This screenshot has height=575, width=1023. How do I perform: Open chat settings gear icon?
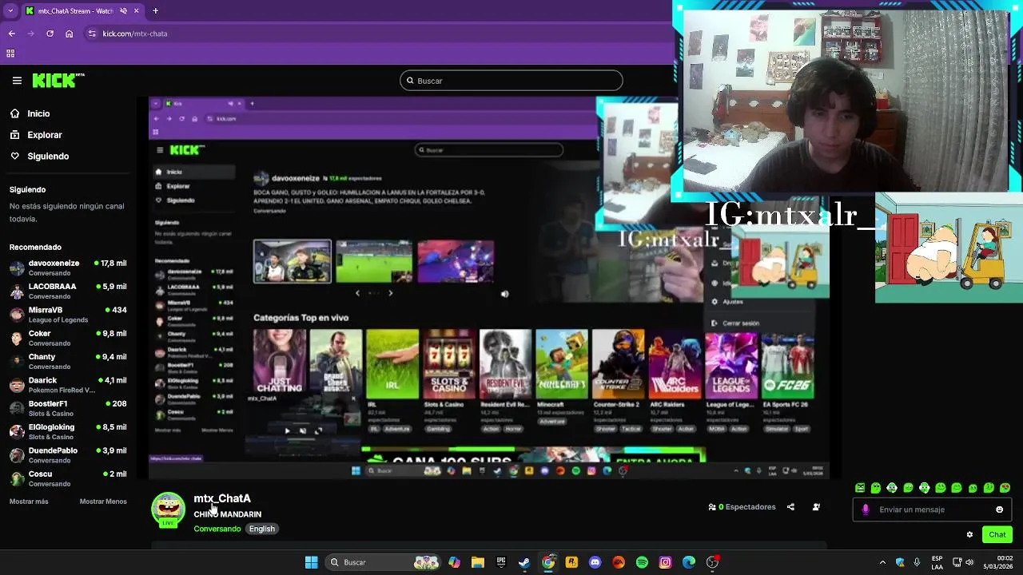[x=969, y=534]
